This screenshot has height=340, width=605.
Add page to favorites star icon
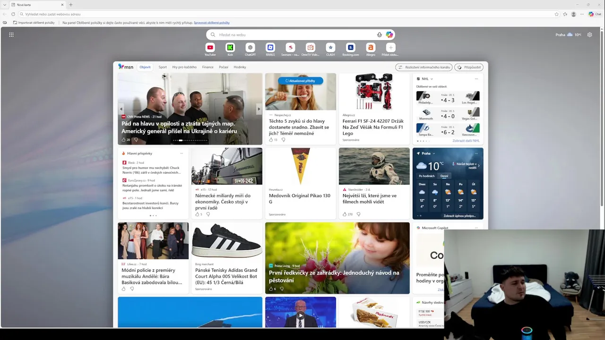(556, 14)
